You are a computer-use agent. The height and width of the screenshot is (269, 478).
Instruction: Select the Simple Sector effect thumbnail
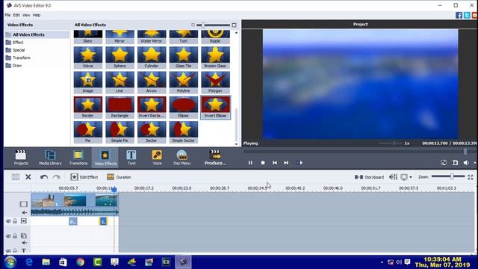(x=183, y=132)
